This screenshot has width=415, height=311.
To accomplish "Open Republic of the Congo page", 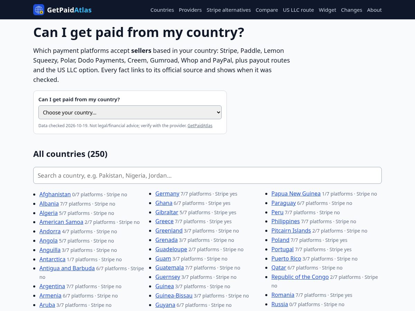I will pos(300,277).
